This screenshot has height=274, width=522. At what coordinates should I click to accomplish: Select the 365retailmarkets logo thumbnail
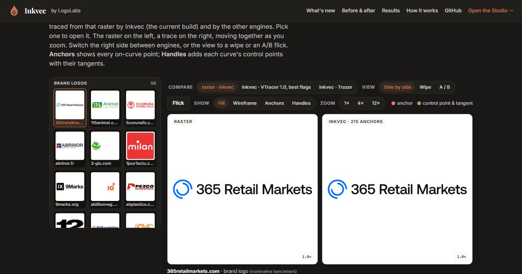[70, 108]
